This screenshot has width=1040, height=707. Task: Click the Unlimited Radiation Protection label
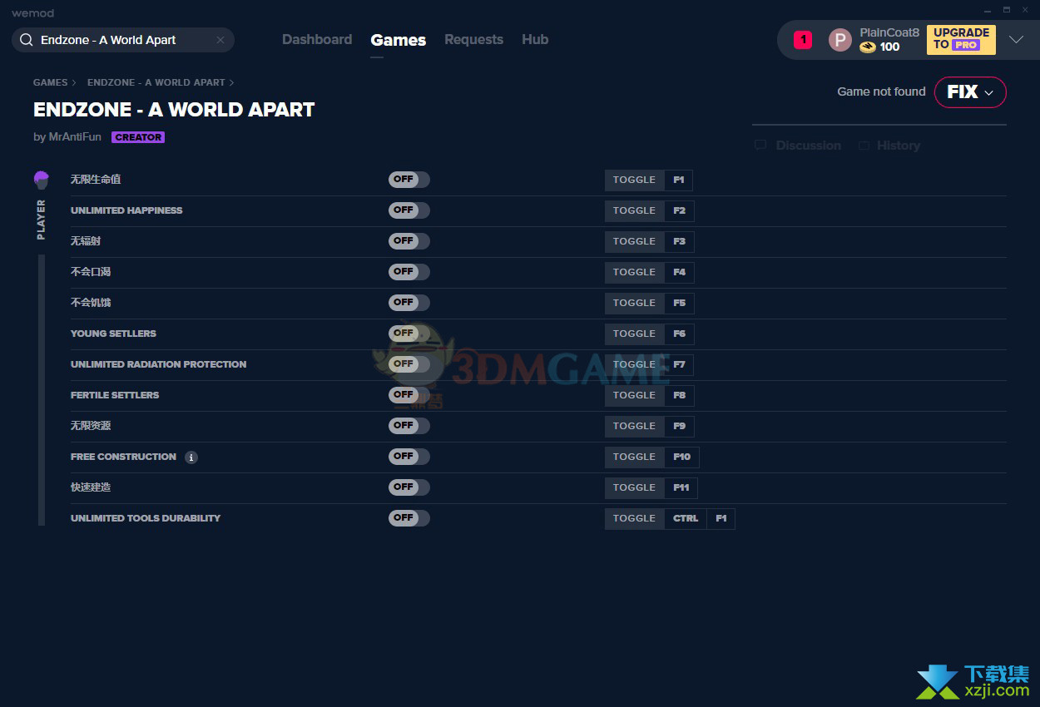(x=159, y=364)
